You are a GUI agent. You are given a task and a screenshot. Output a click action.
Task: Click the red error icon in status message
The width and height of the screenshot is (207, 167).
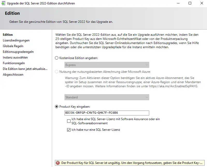[58, 163]
